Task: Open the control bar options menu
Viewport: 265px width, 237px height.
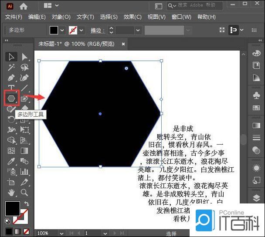Action: (255, 30)
